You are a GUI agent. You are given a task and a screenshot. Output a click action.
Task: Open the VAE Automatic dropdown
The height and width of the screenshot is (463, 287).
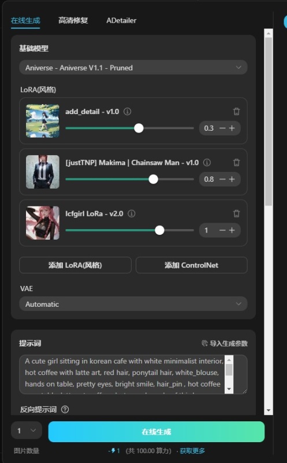[133, 304]
